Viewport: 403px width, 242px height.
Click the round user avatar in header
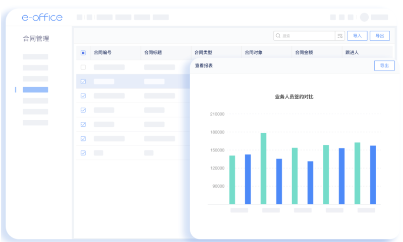tap(364, 17)
